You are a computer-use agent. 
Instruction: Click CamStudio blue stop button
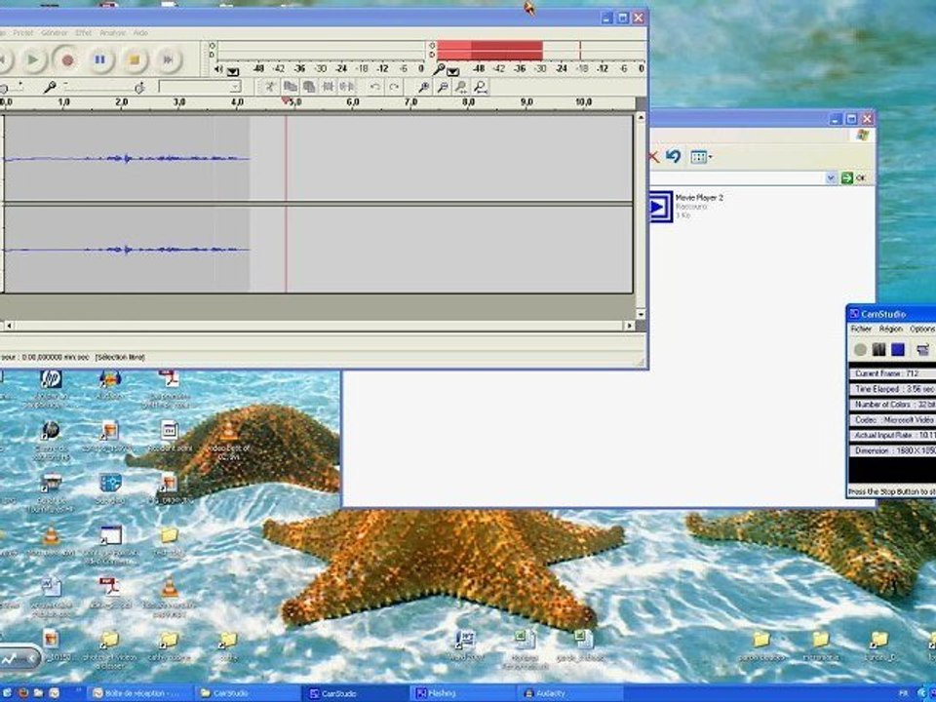[898, 350]
